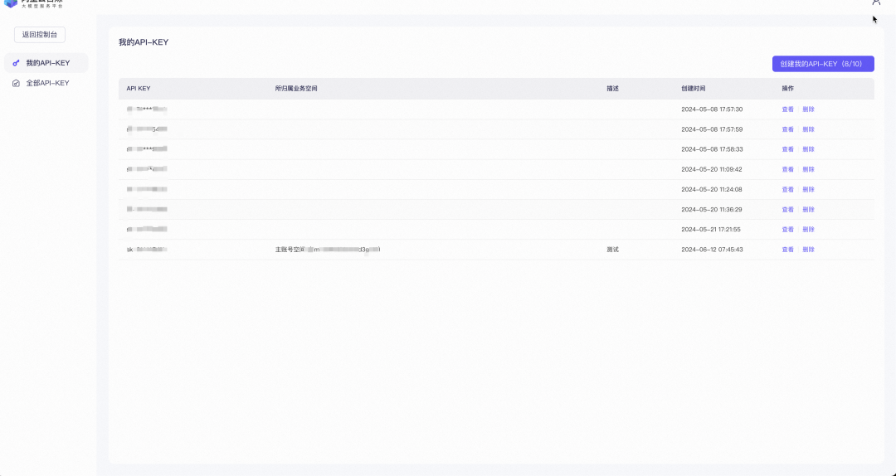Screen dimensions: 896x476
Task: Select 我的API-KEY in the sidebar
Action: coord(46,63)
